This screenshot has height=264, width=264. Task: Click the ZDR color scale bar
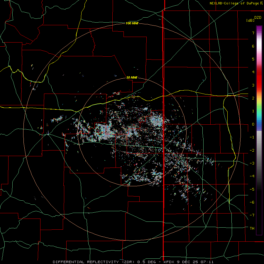tap(259, 130)
